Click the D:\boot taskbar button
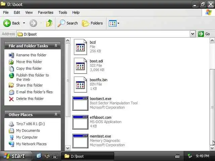 point(87,156)
